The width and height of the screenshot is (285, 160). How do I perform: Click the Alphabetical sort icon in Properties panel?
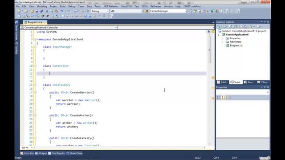(224, 98)
